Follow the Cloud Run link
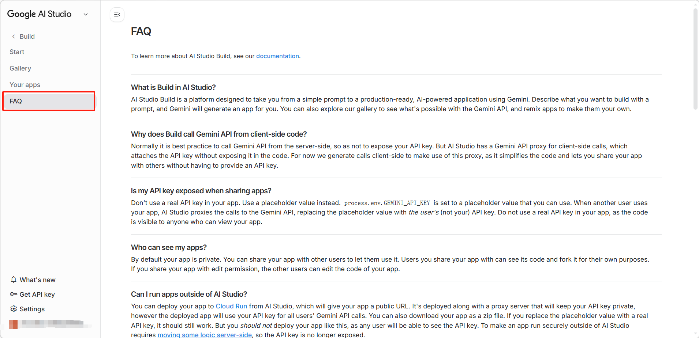Image resolution: width=699 pixels, height=338 pixels. (231, 306)
